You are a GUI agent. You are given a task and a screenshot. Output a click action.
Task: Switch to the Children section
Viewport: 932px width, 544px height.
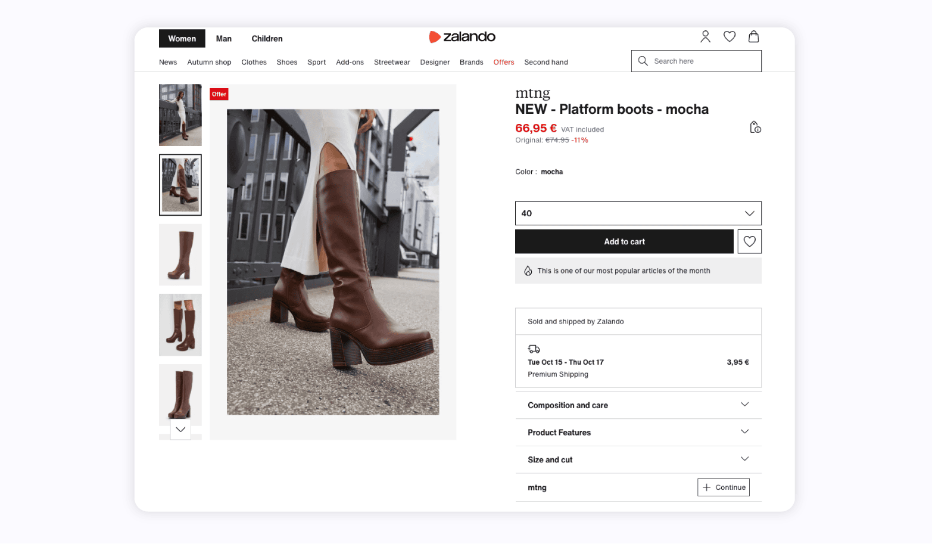tap(267, 38)
